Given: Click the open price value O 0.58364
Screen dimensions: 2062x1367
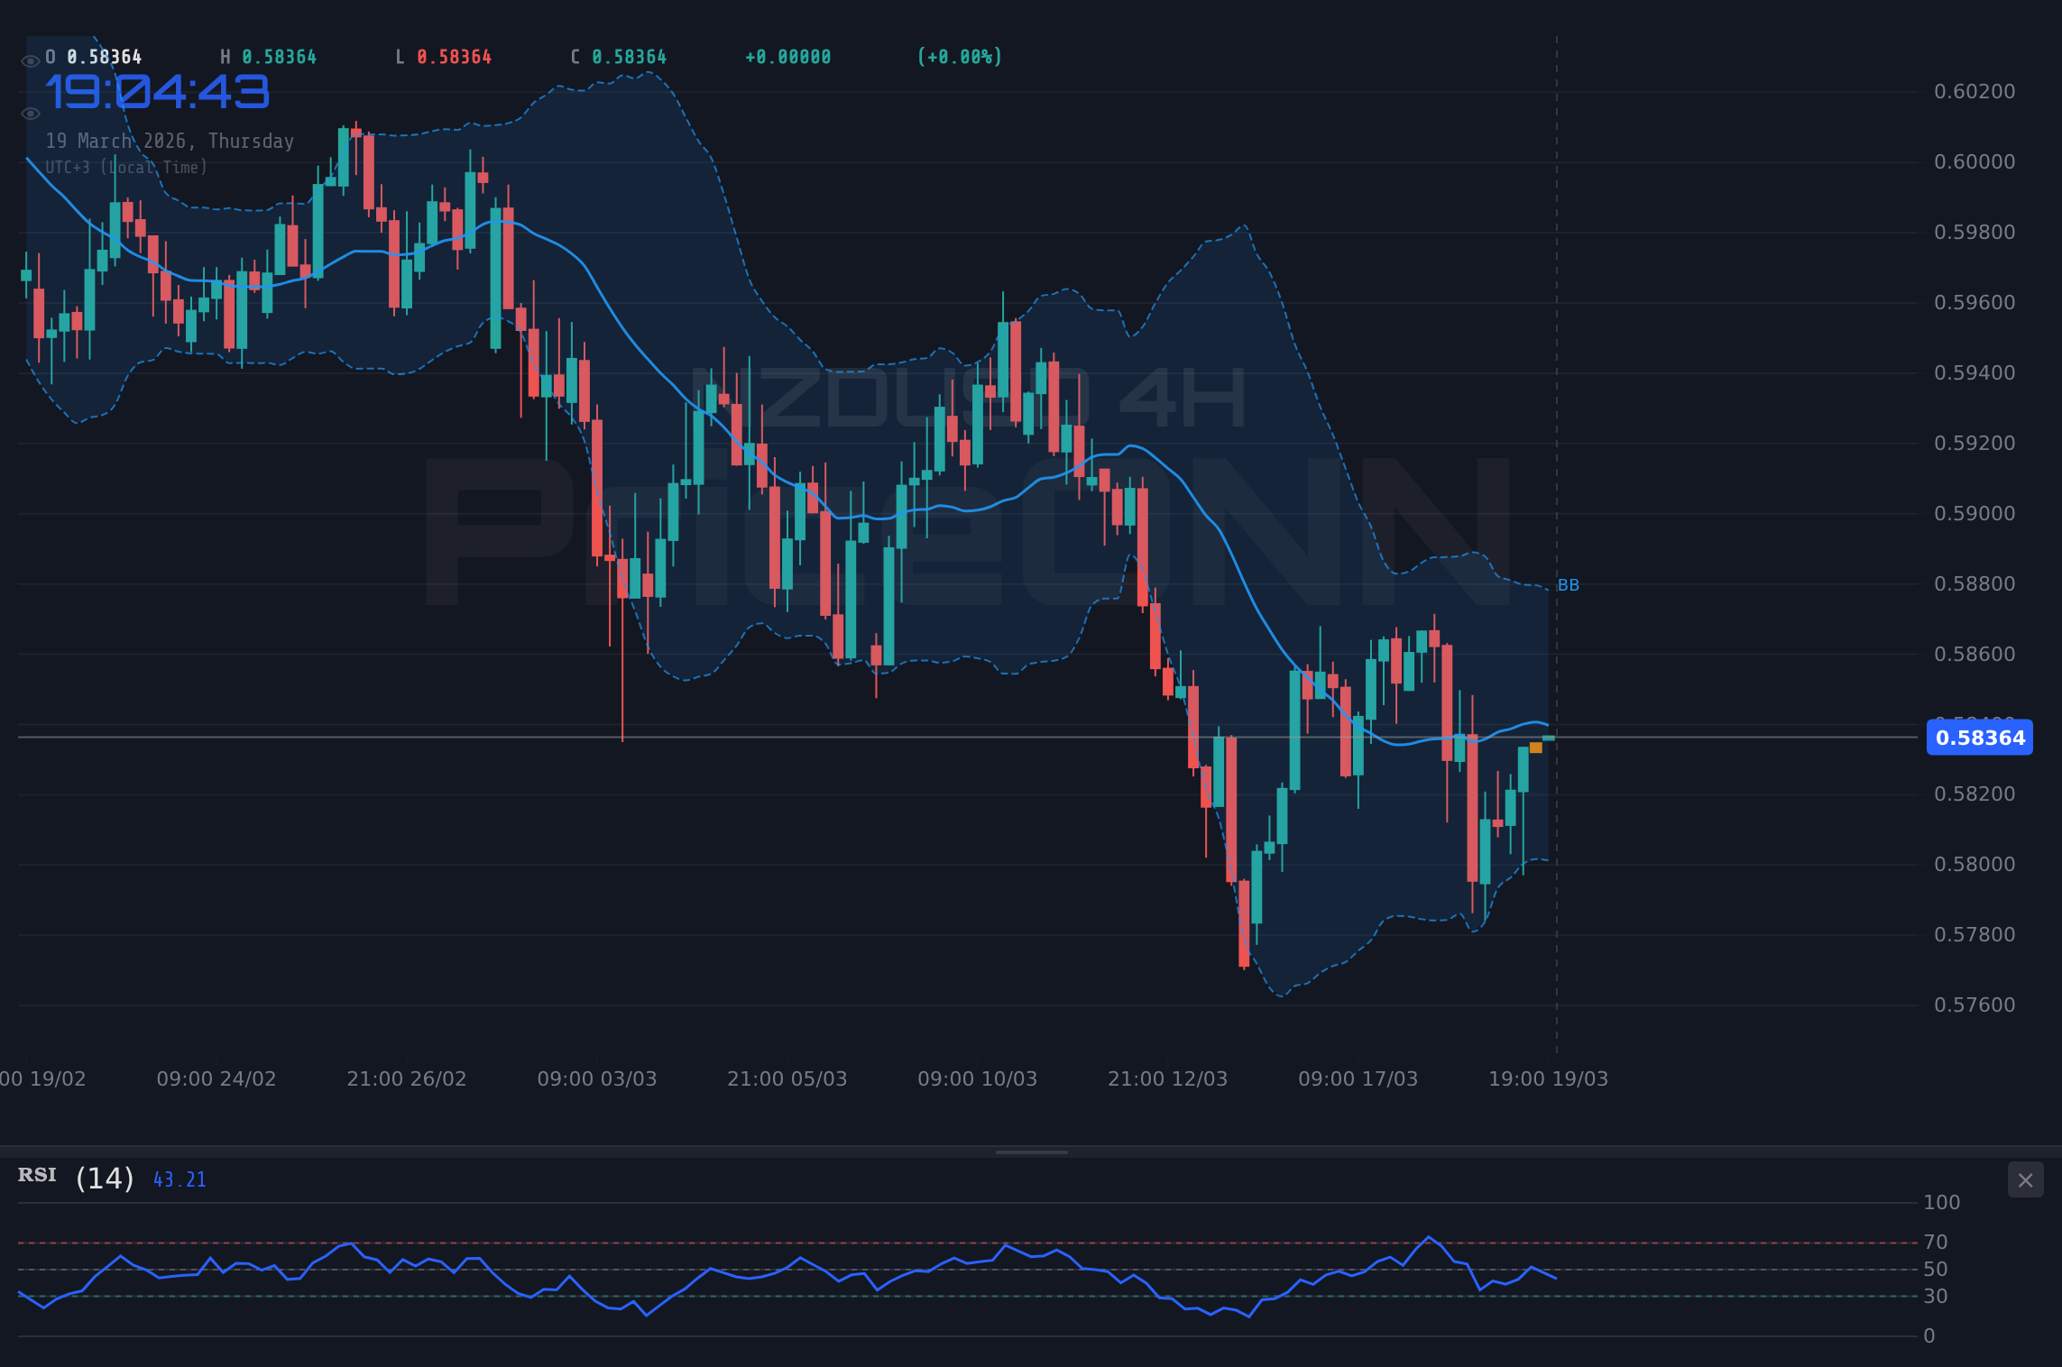Looking at the screenshot, I should (x=94, y=56).
